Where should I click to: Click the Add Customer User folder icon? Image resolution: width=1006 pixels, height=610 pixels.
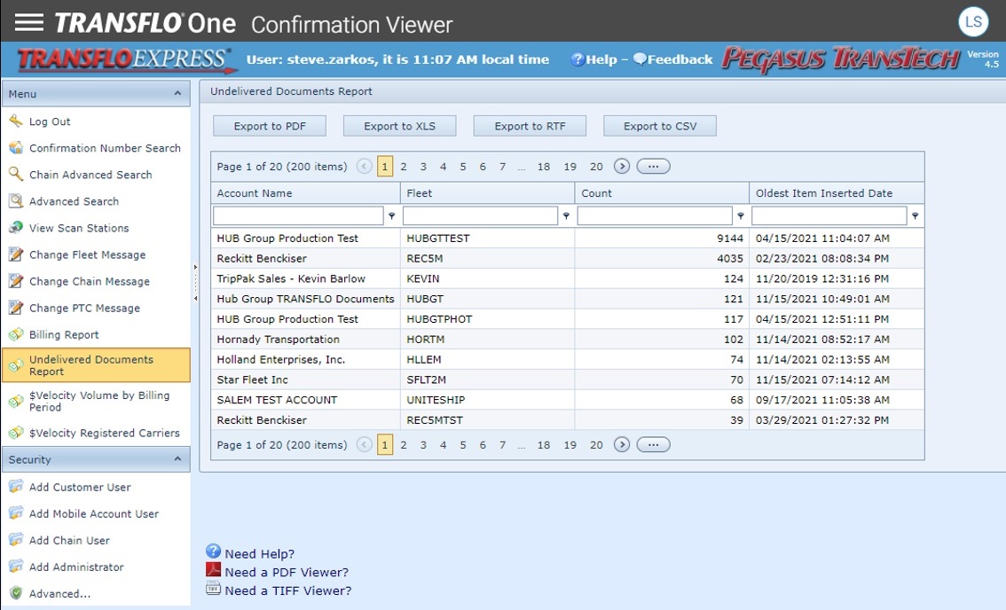click(16, 487)
